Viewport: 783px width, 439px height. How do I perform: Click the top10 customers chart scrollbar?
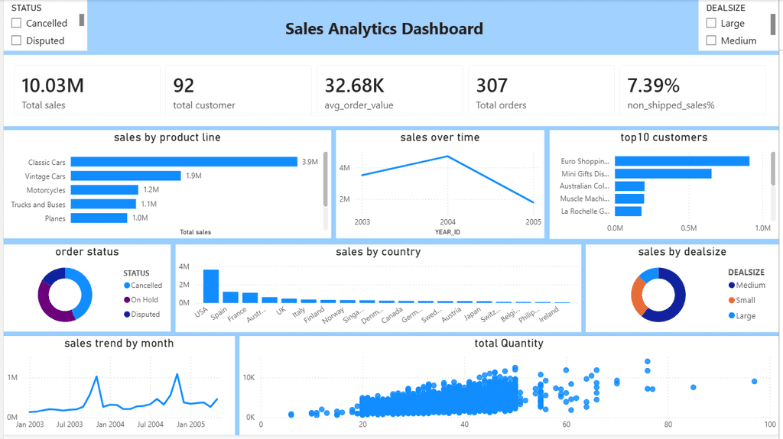[773, 169]
